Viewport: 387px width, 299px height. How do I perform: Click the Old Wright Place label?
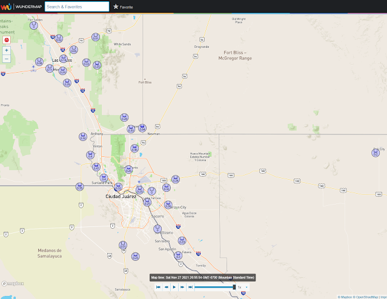[x=239, y=21]
